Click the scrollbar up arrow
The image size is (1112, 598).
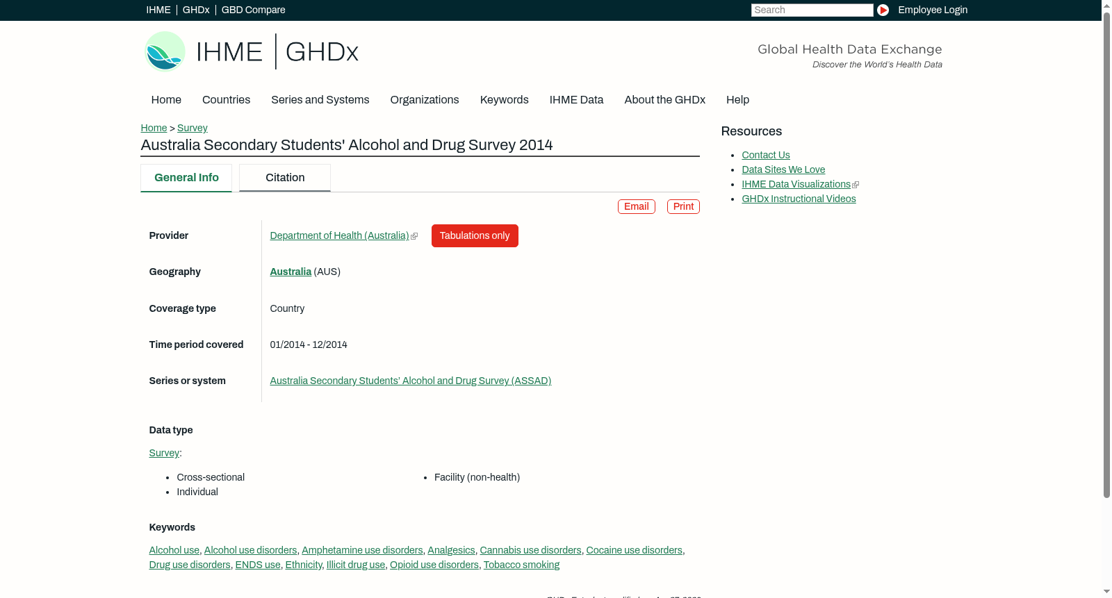click(1106, 5)
